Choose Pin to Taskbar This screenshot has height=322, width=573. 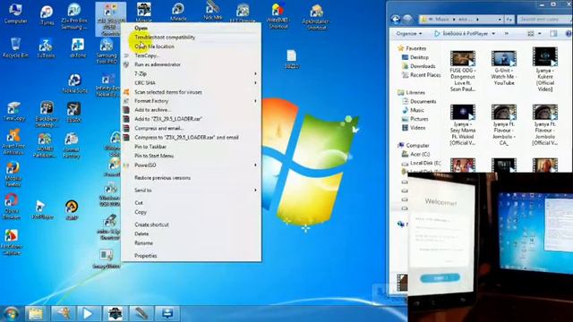(150, 147)
